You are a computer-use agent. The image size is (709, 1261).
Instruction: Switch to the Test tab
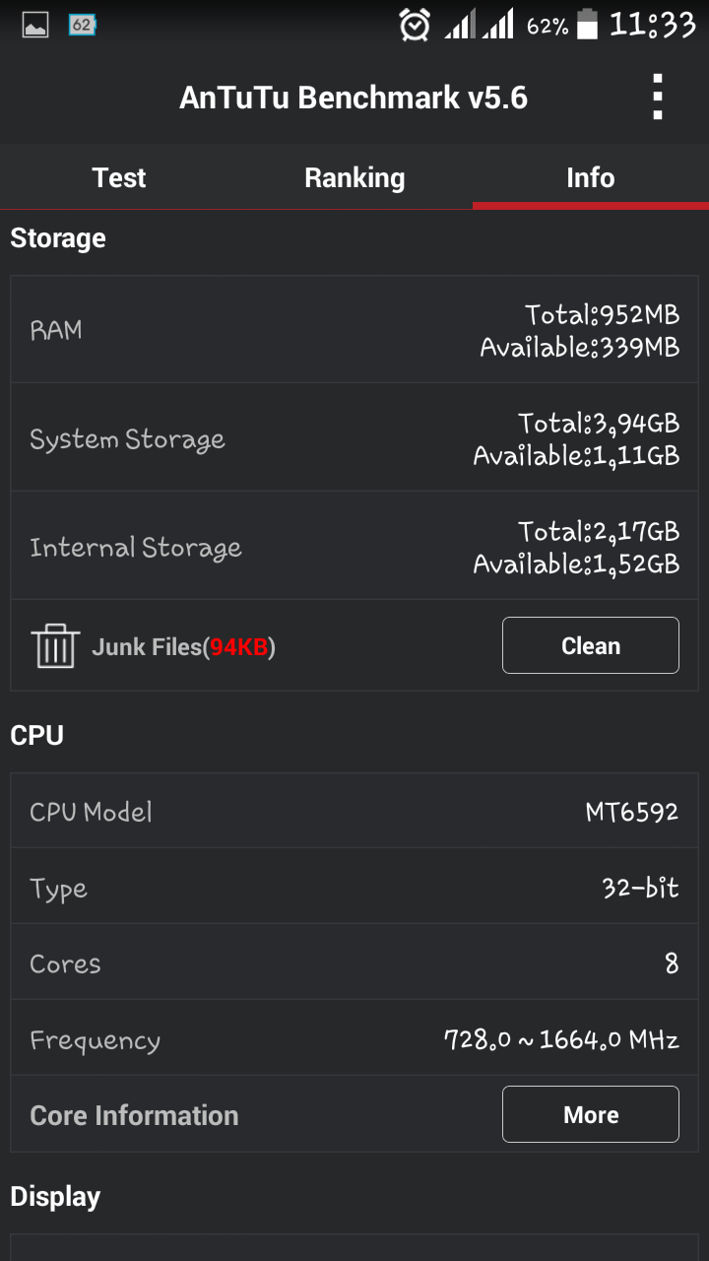coord(118,177)
